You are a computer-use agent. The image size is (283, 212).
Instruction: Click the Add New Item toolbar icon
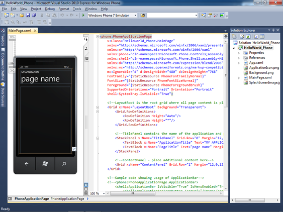13,16
